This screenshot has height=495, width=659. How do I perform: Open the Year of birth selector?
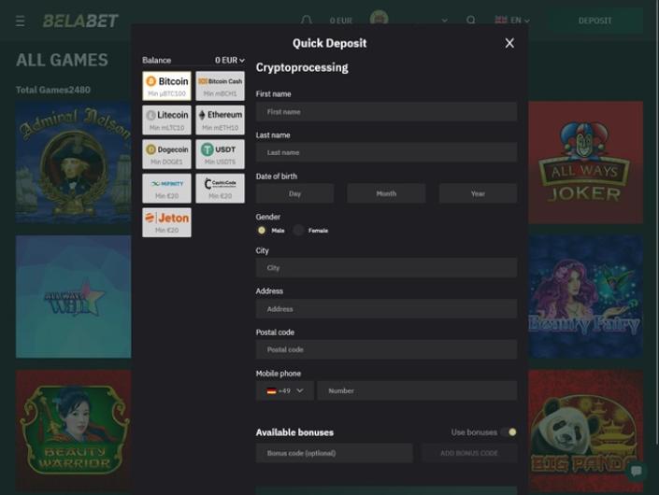coord(478,193)
